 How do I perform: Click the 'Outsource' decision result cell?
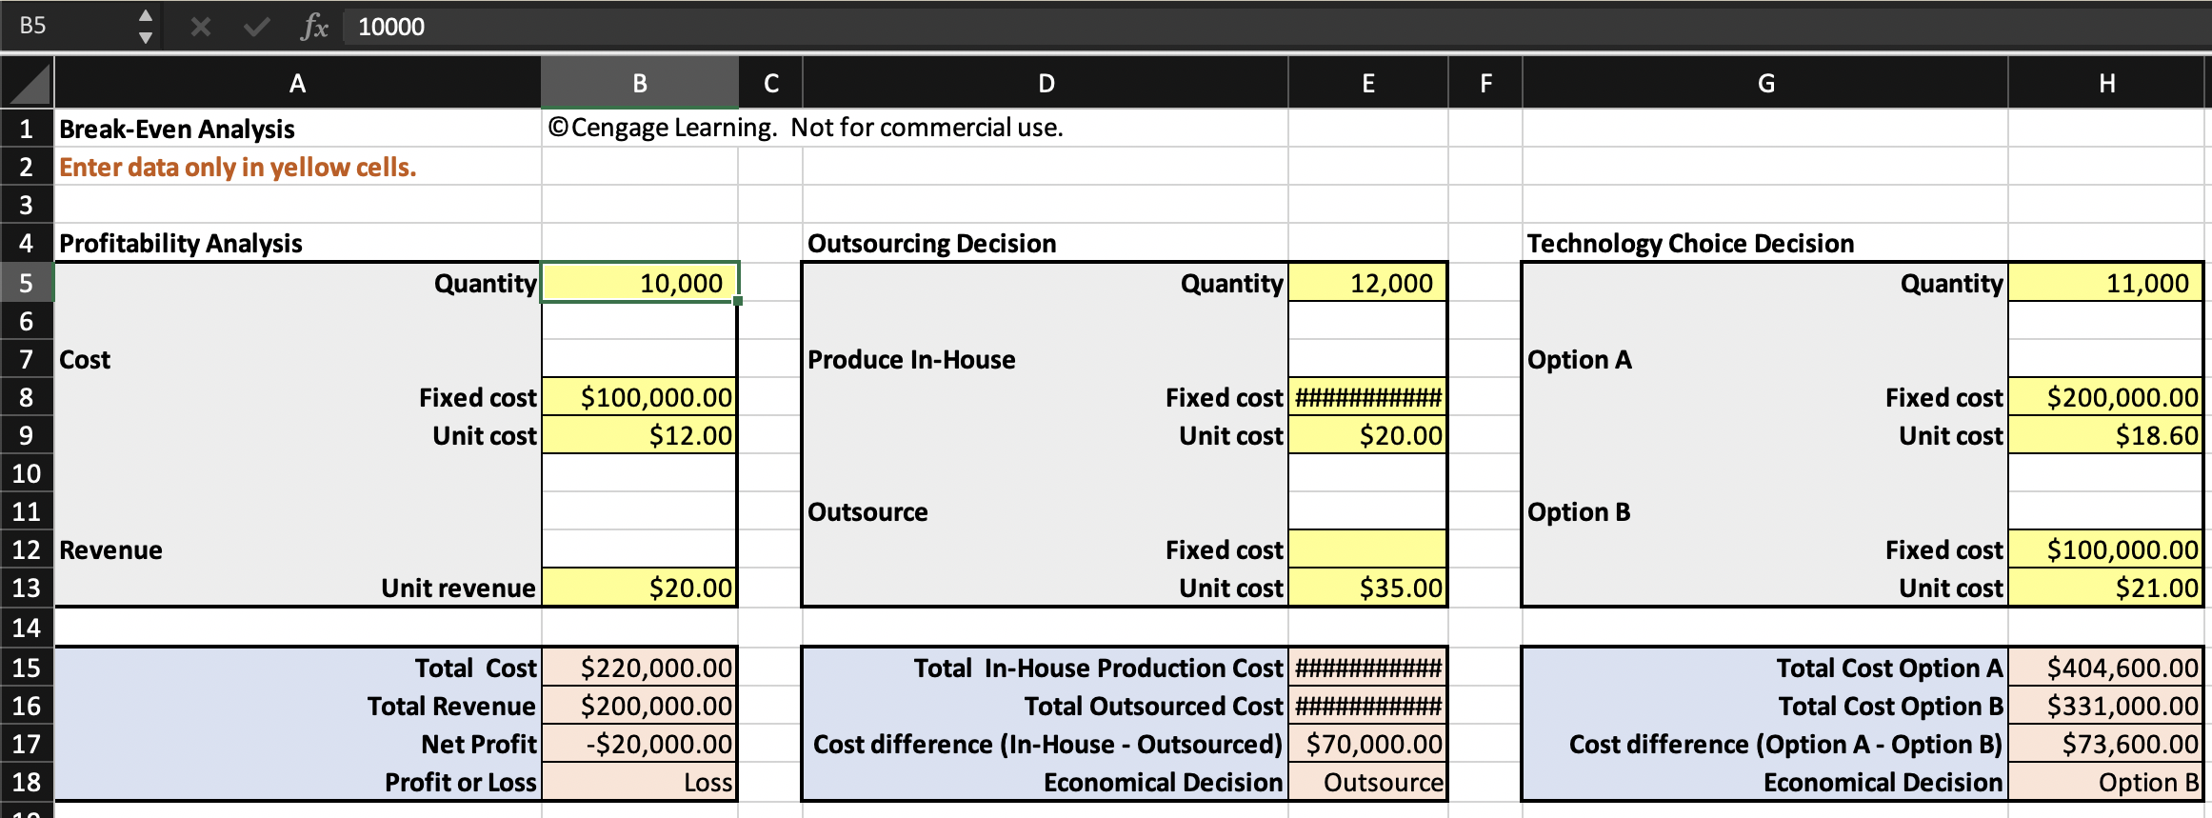click(1368, 782)
